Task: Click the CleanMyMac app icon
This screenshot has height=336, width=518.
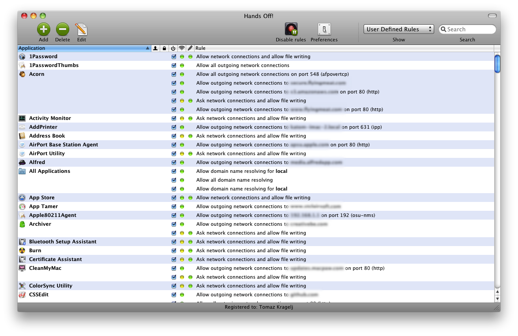Action: 22,268
